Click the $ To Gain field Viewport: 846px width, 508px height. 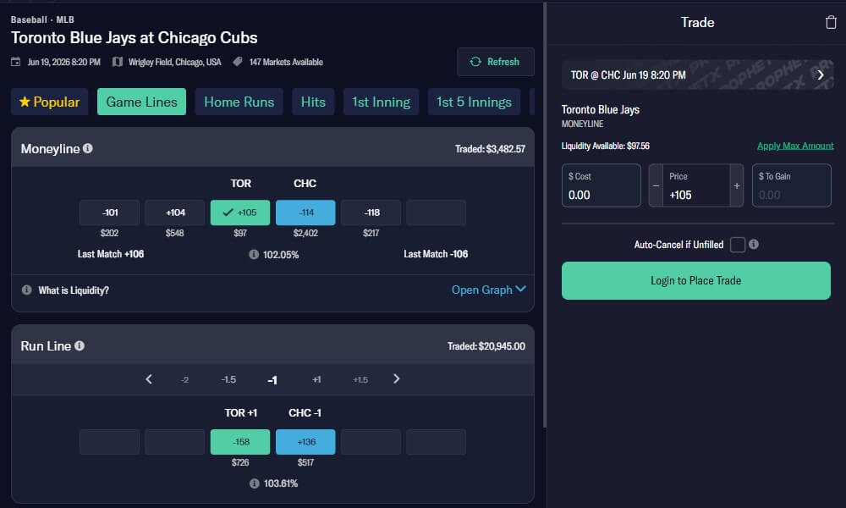(x=792, y=185)
